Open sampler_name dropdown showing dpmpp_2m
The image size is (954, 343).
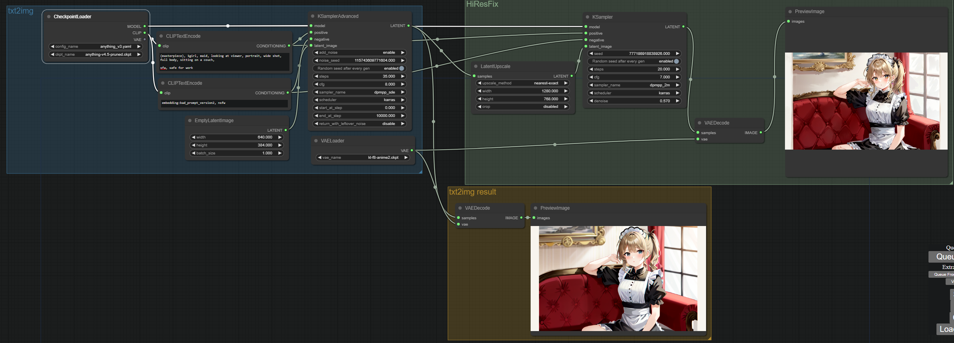coord(634,85)
